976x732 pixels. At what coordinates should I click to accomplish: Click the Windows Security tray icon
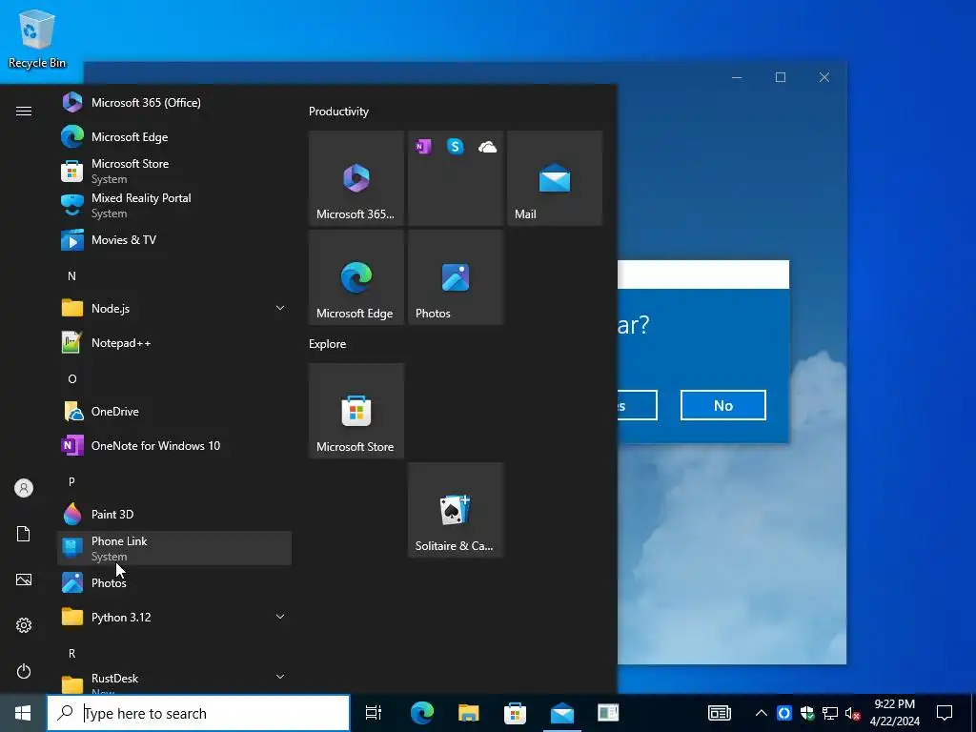click(x=807, y=713)
